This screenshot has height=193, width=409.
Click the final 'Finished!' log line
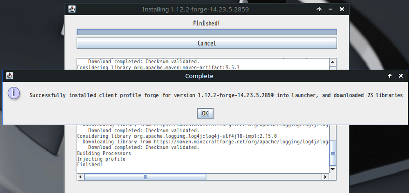pyautogui.click(x=90, y=164)
